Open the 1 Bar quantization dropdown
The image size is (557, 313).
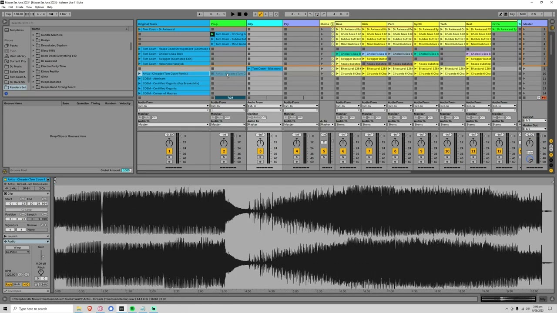64,14
